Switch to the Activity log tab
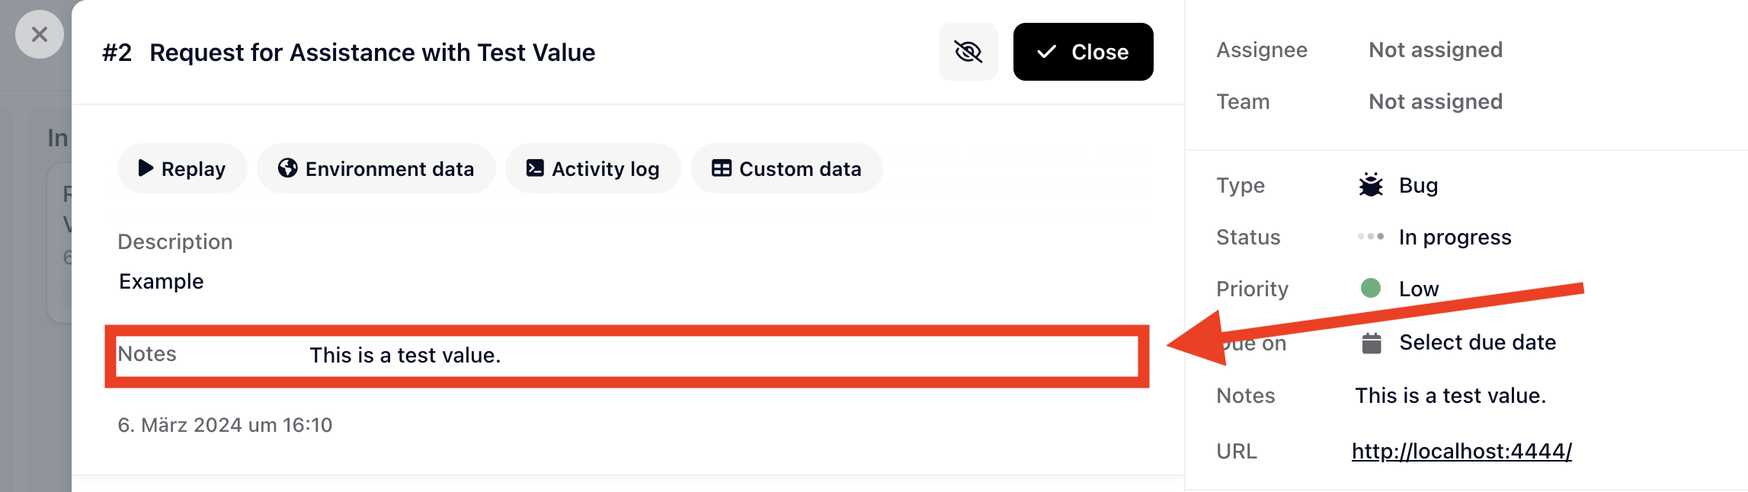1748x492 pixels. pos(593,168)
